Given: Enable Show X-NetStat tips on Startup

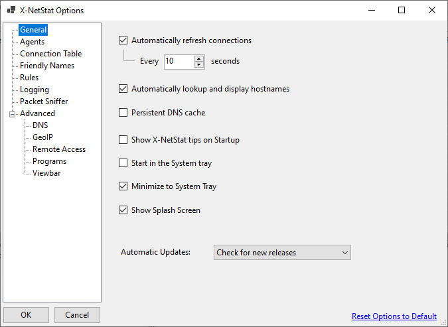Looking at the screenshot, I should pyautogui.click(x=123, y=140).
